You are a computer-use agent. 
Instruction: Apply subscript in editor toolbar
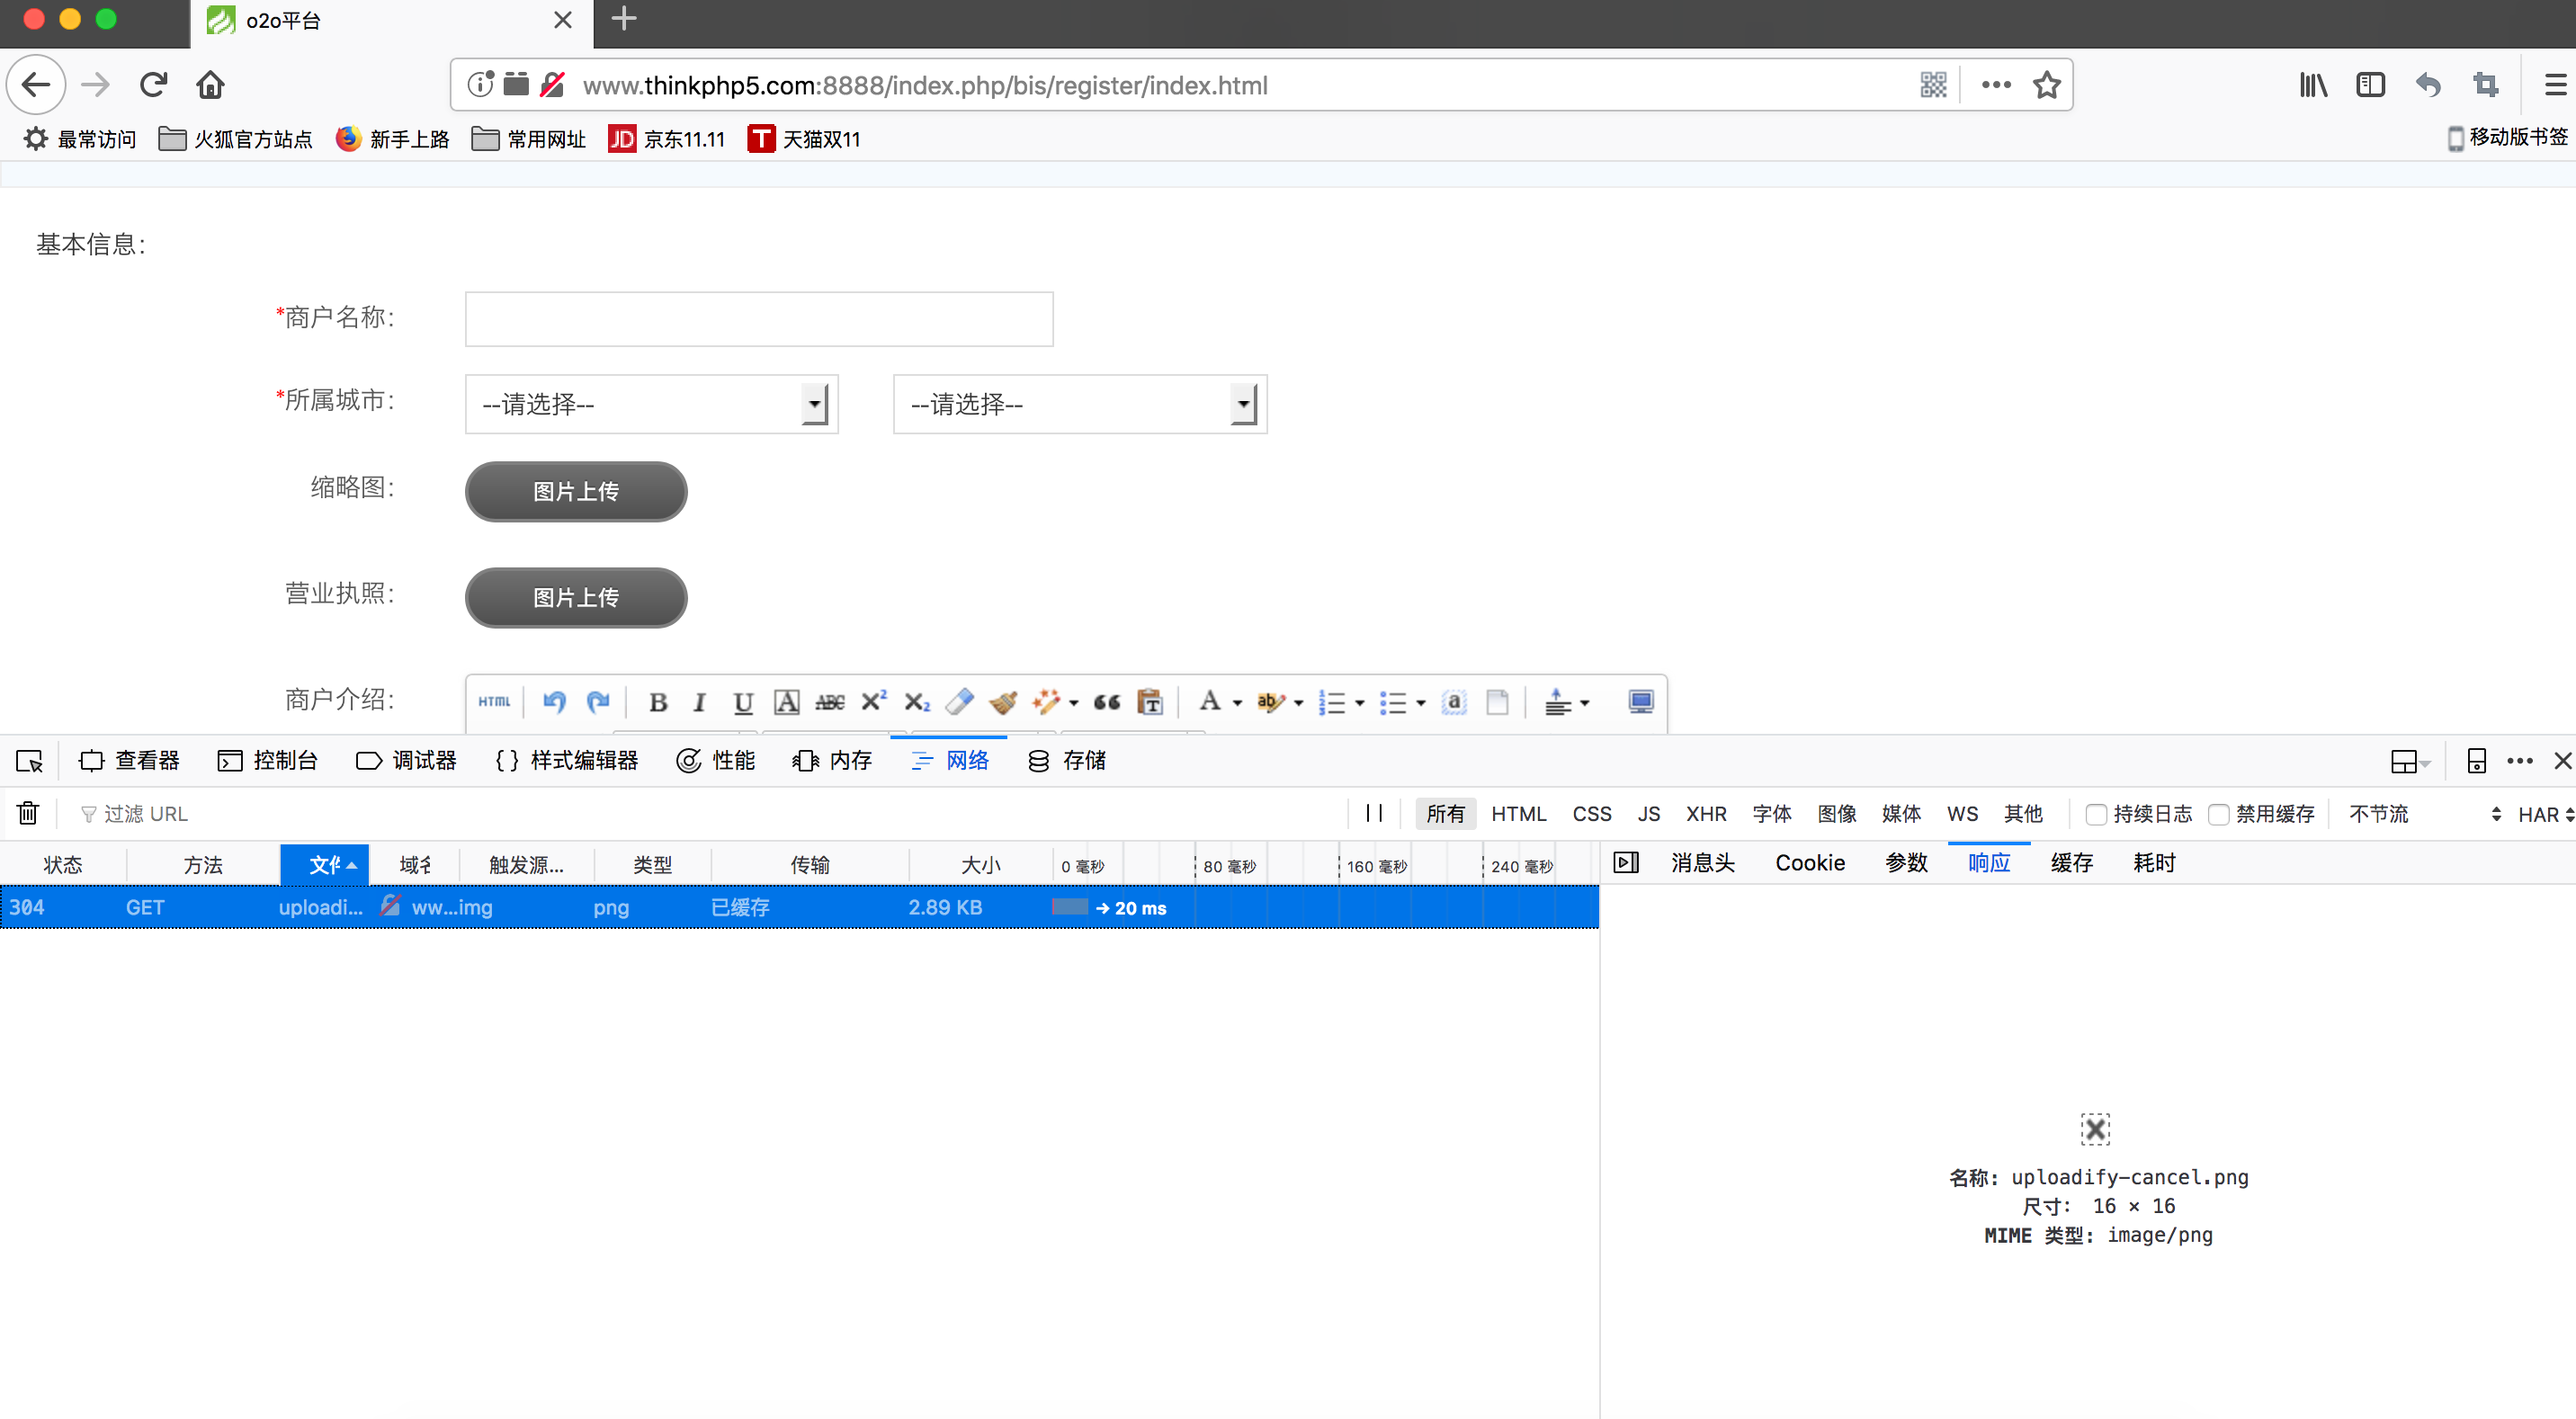tap(917, 702)
